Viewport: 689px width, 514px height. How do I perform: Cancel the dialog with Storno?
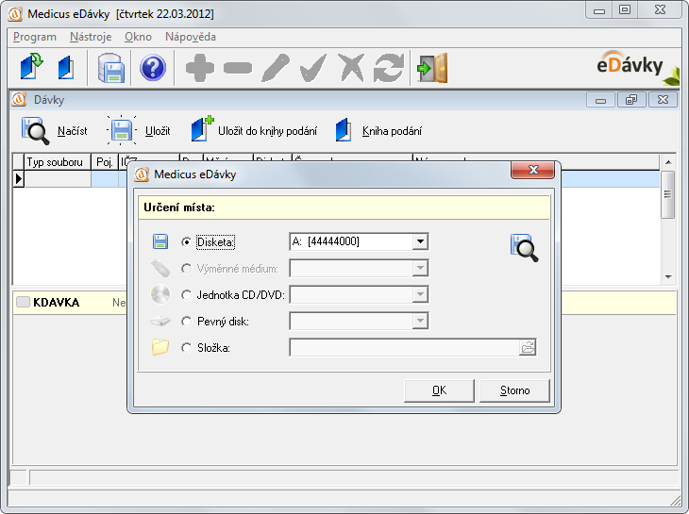(x=514, y=390)
